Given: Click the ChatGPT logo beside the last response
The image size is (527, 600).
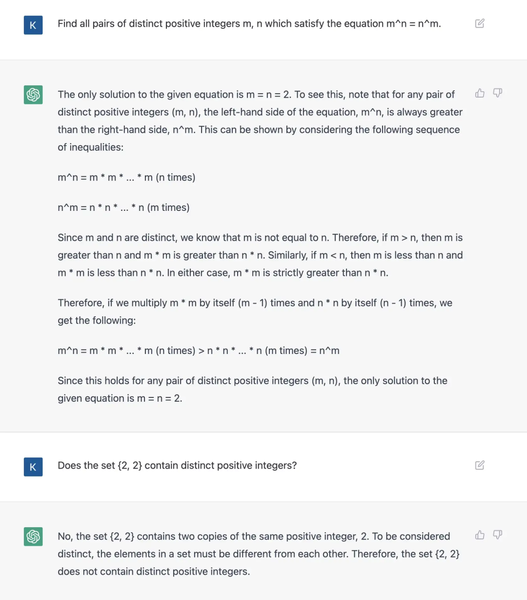Looking at the screenshot, I should 33,537.
